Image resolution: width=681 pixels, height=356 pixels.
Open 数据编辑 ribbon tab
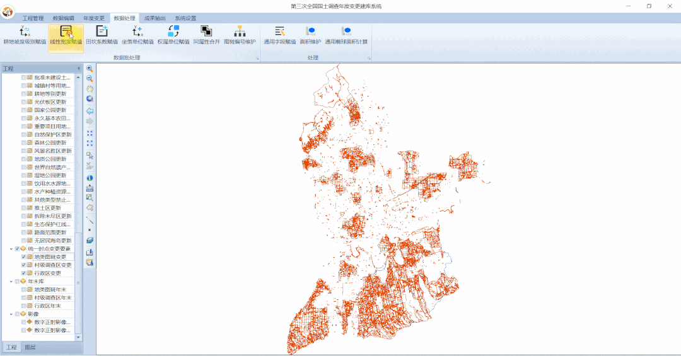[64, 18]
